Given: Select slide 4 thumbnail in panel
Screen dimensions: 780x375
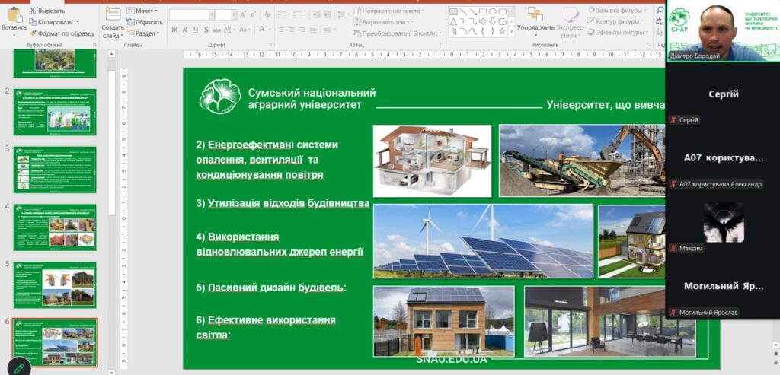Looking at the screenshot, I should click(55, 227).
